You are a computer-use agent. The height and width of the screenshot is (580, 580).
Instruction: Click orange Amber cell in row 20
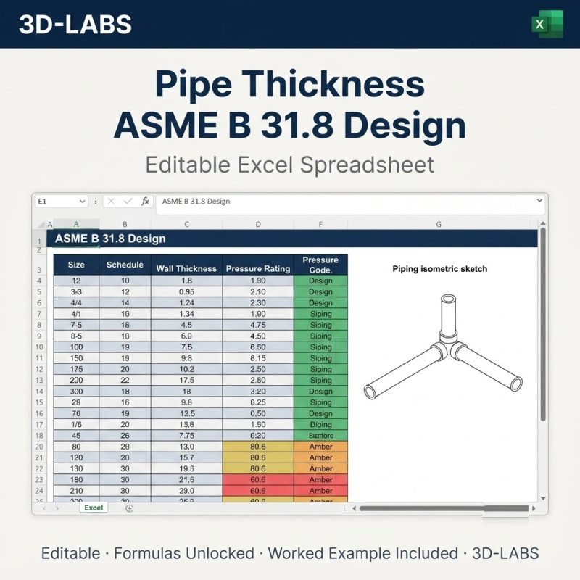(320, 447)
